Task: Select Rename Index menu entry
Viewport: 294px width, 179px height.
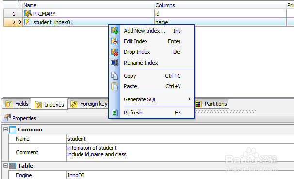Action: pos(152,63)
